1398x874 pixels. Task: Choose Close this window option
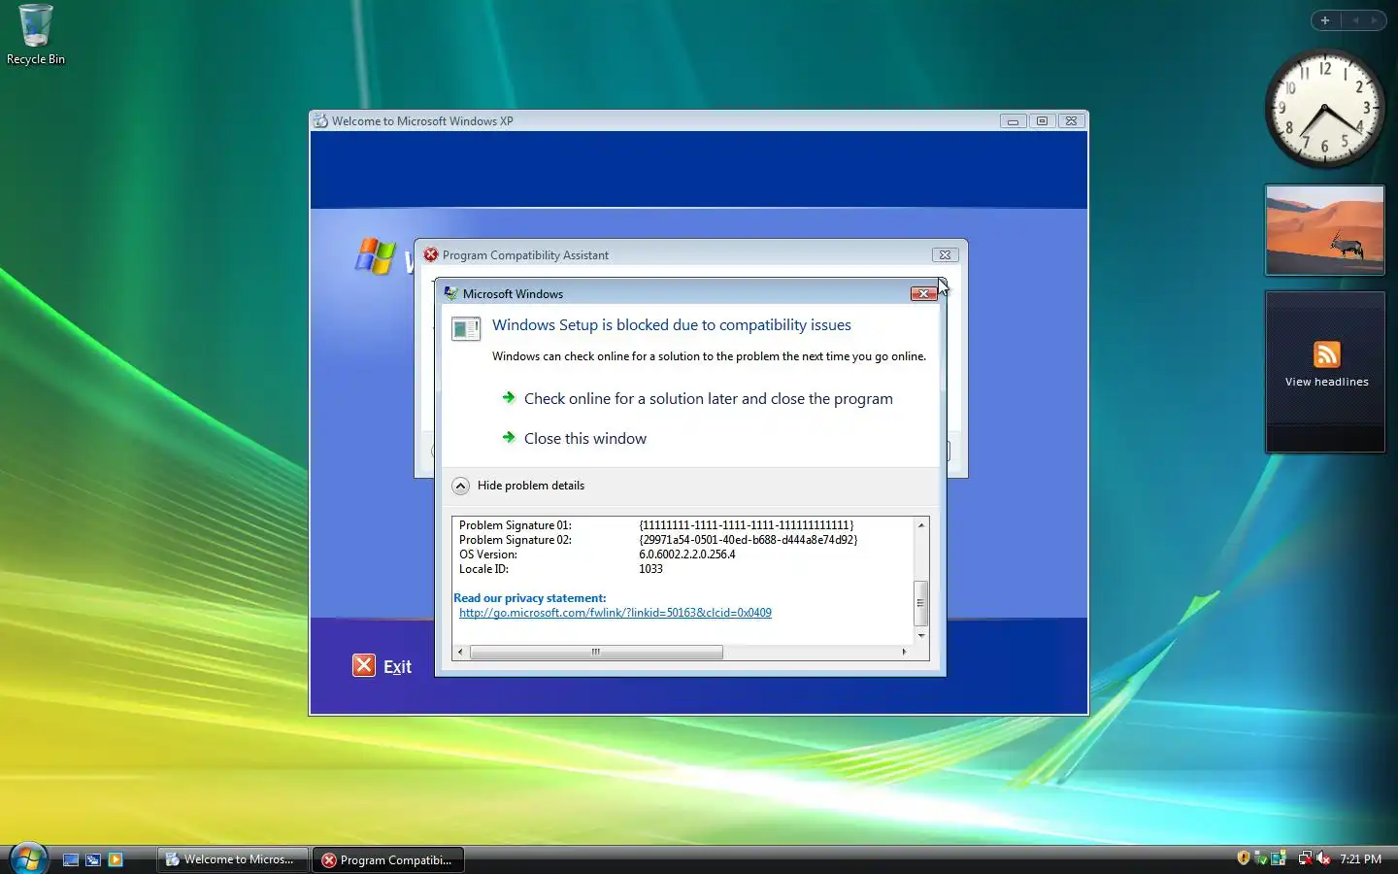(x=584, y=438)
